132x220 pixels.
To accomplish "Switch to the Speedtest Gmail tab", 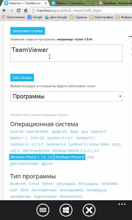I will (114, 3).
